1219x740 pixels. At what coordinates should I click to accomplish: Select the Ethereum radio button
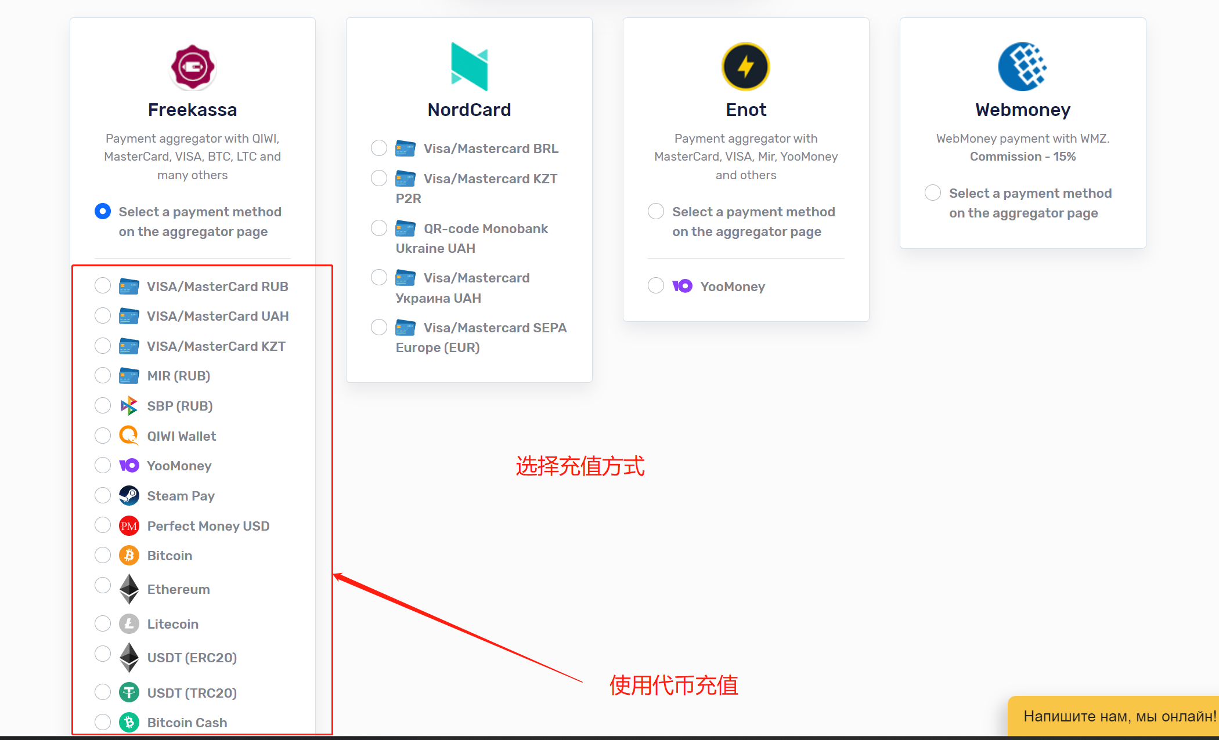(103, 585)
